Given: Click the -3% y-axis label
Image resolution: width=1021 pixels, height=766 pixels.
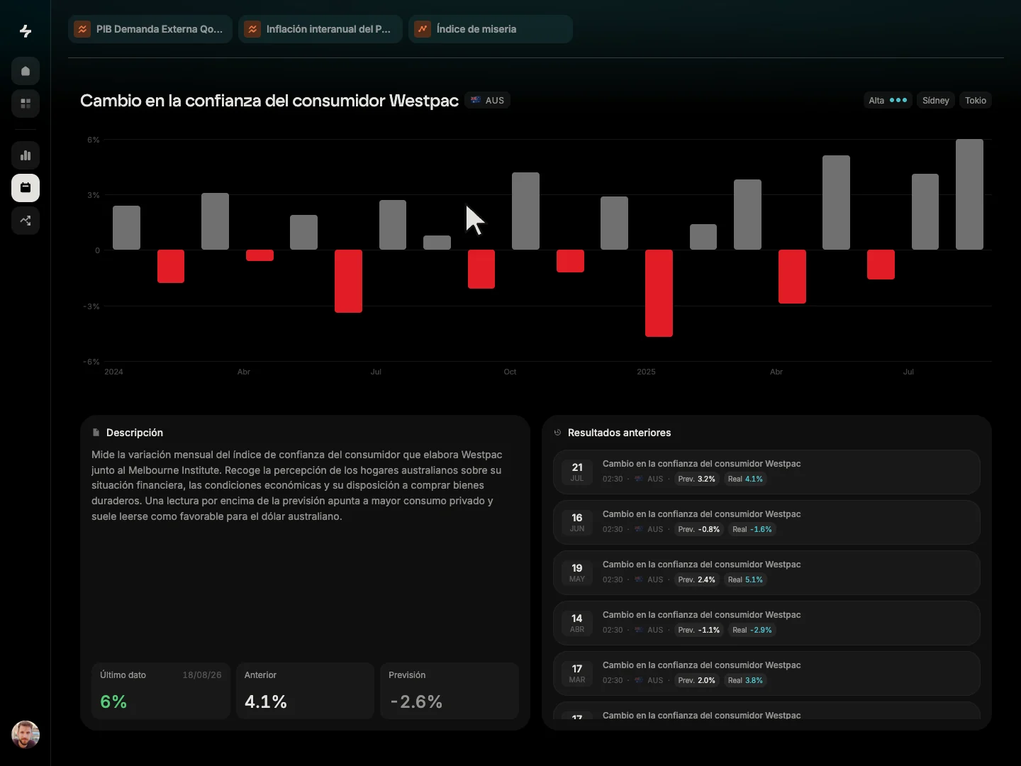Looking at the screenshot, I should coord(91,306).
